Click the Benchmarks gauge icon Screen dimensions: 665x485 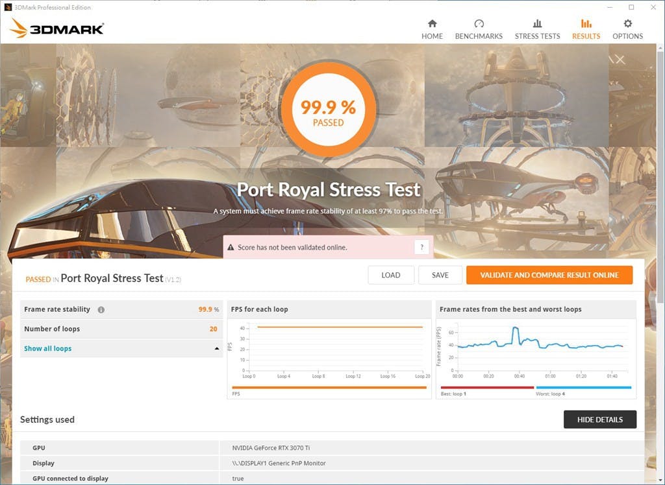[479, 23]
